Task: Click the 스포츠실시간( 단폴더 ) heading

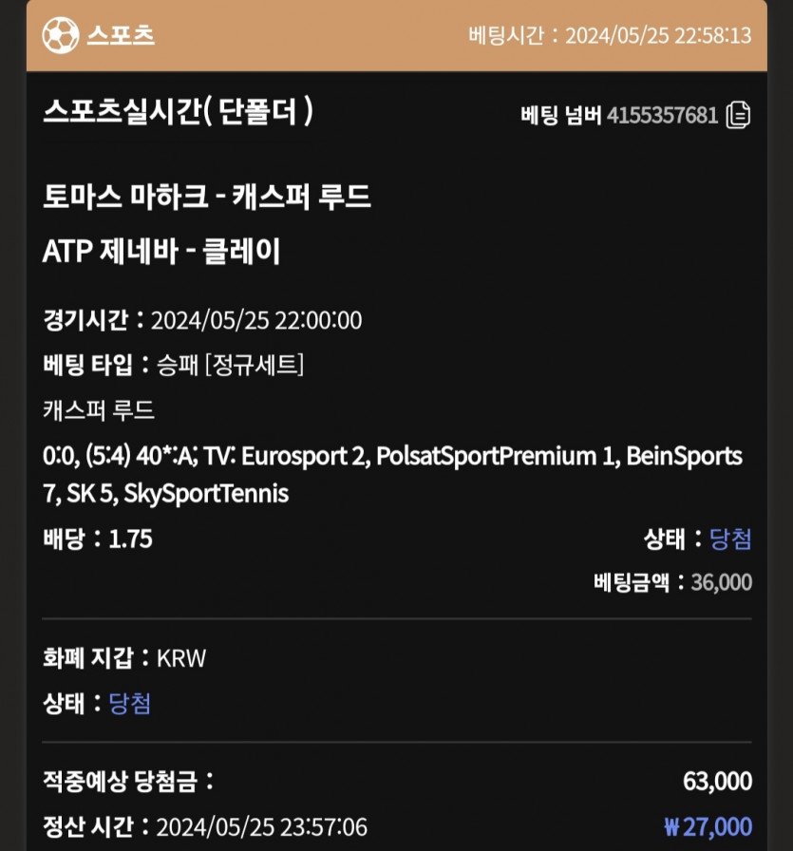Action: [x=178, y=112]
